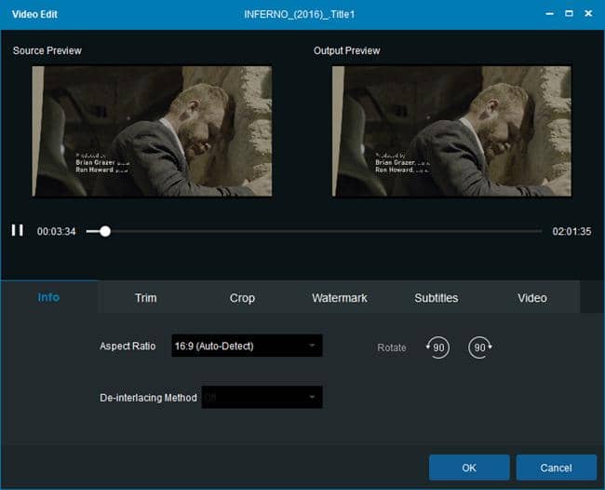Rotate video 90 degrees clockwise
Viewport: 605px width, 490px height.
(480, 347)
